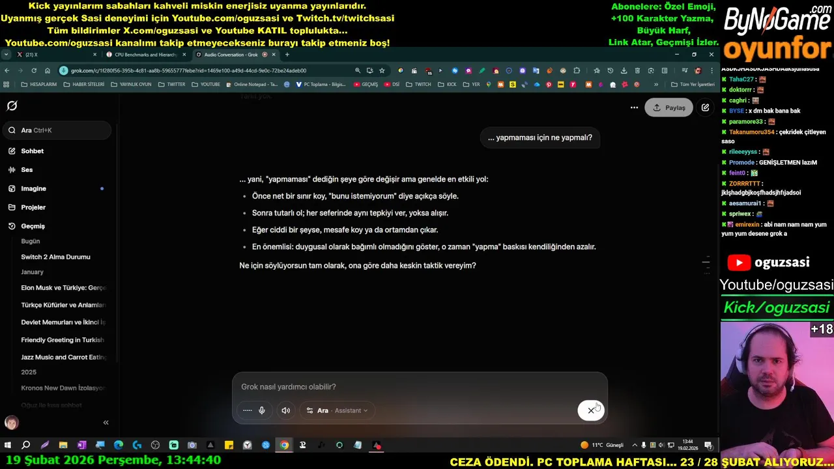This screenshot has width=834, height=469.
Task: Open Sohbet chat section
Action: [32, 151]
